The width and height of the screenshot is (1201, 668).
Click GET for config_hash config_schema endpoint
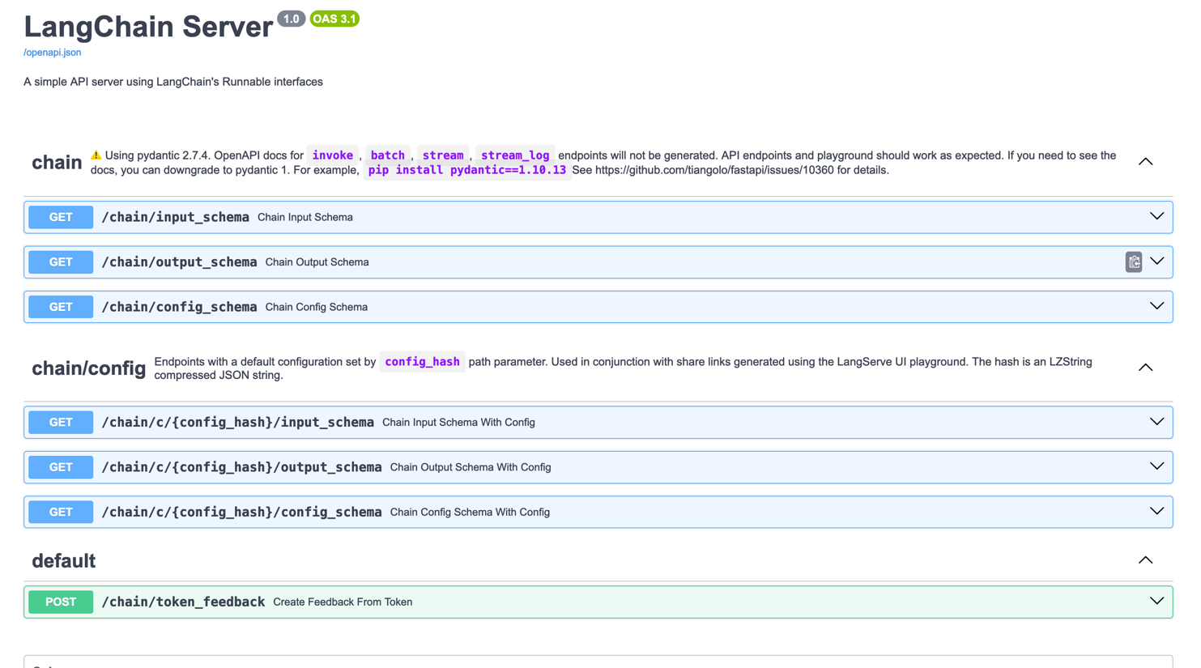[61, 512]
